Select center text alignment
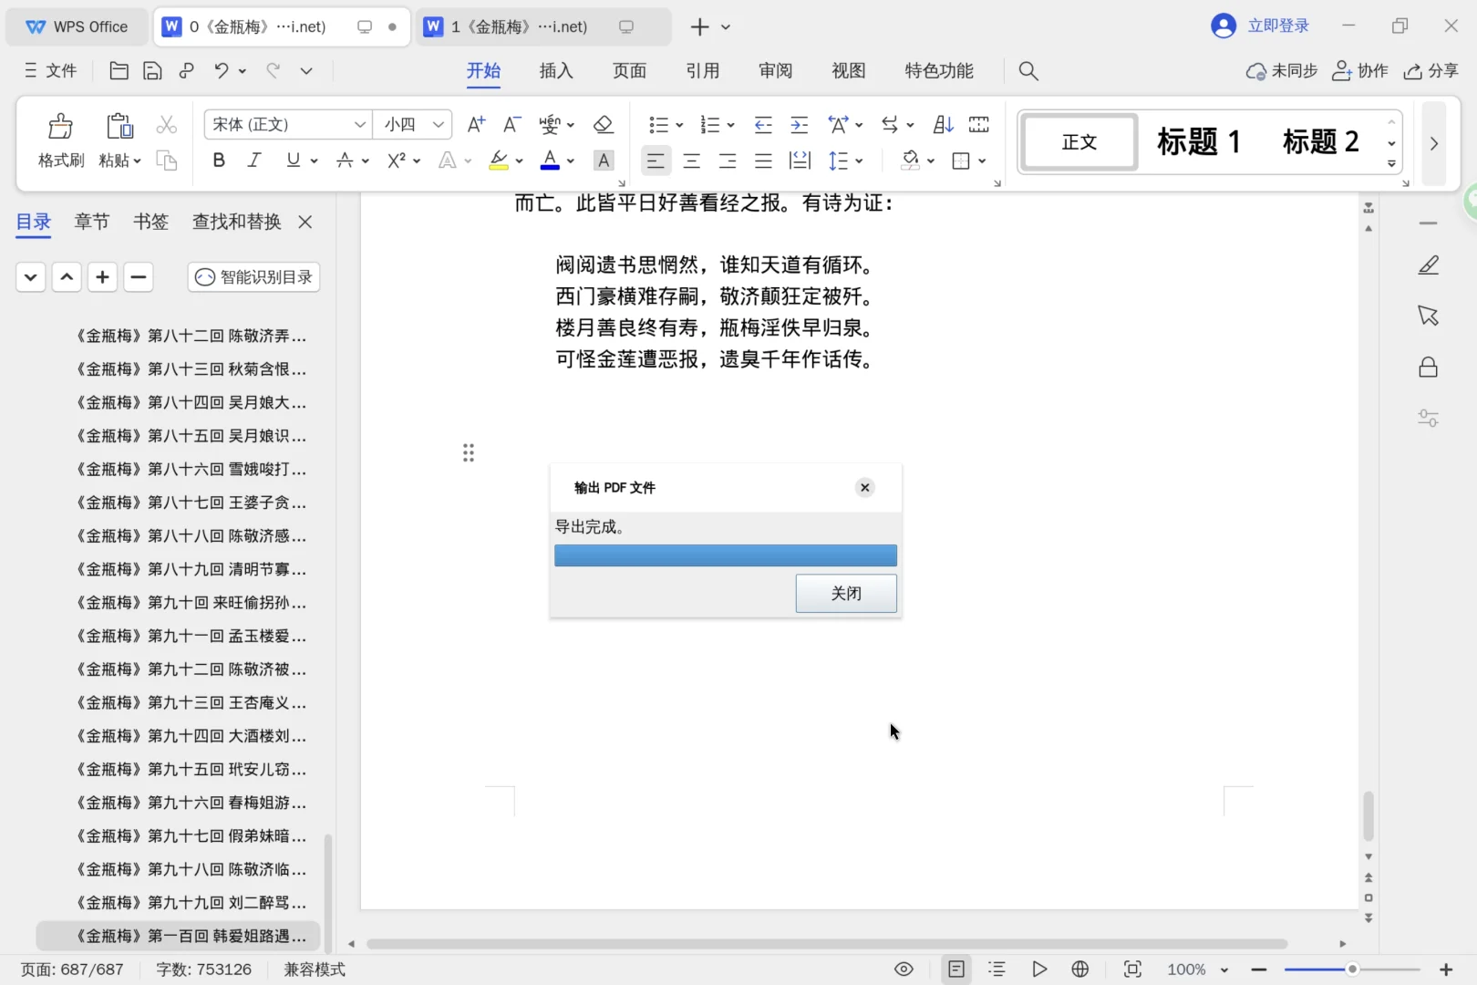This screenshot has width=1477, height=985. (x=691, y=161)
